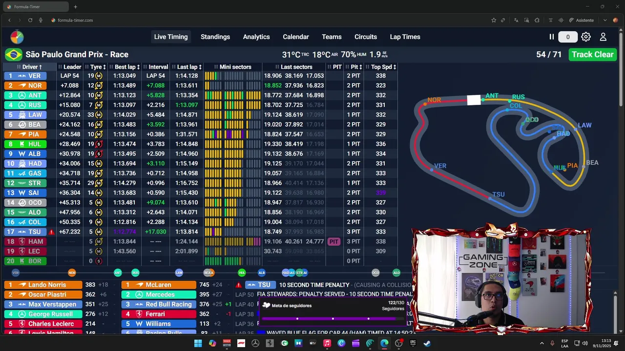This screenshot has height=351, width=625.
Task: Select the ANT driver row tag
Action: click(x=26, y=95)
